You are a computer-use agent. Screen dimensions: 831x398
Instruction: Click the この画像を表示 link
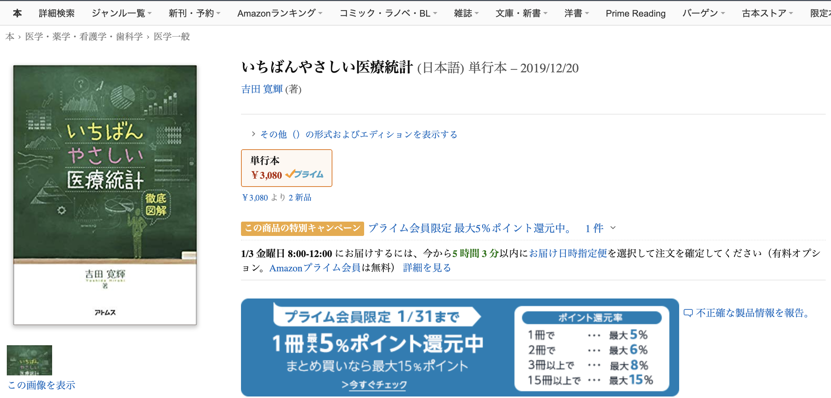point(42,385)
